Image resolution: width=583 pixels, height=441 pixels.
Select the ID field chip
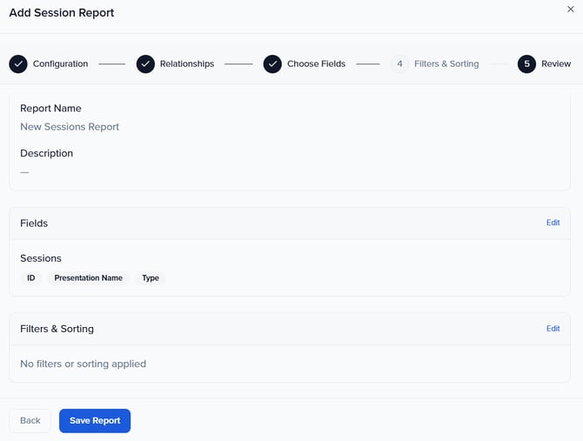click(31, 278)
